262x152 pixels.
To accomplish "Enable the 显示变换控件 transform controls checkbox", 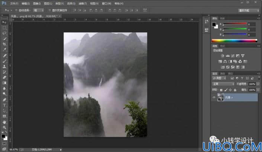I will click(50, 10).
